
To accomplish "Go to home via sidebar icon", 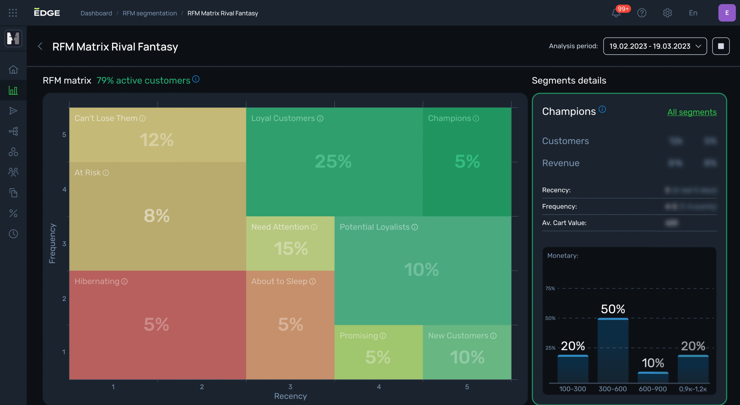I will tap(13, 70).
